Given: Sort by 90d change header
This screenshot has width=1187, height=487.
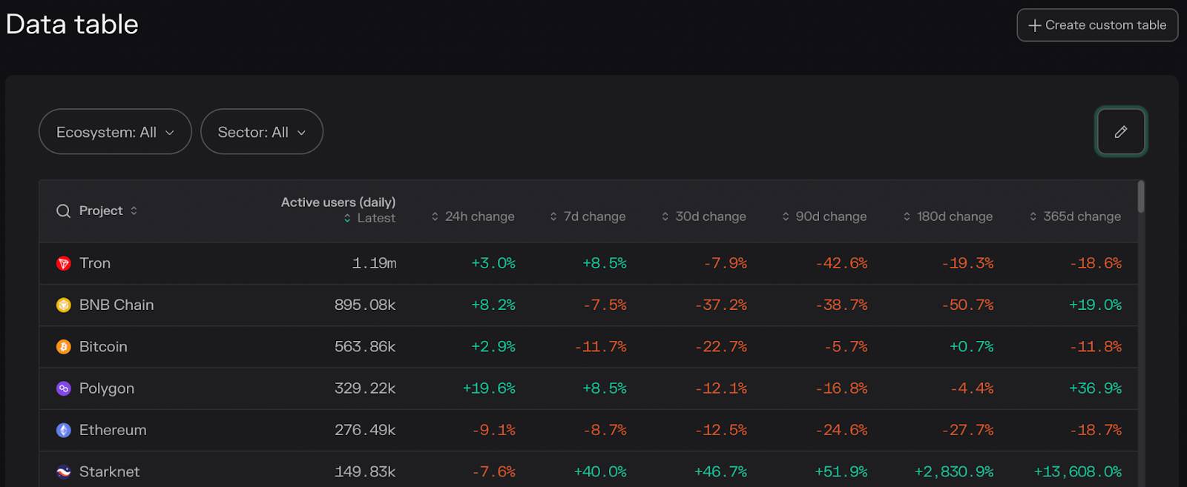Looking at the screenshot, I should click(831, 216).
